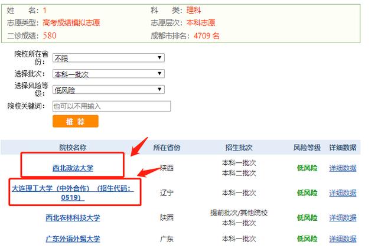378x248 pixels.
Task: Click the 高考成绩模拟志愿 text
Action: click(71, 22)
